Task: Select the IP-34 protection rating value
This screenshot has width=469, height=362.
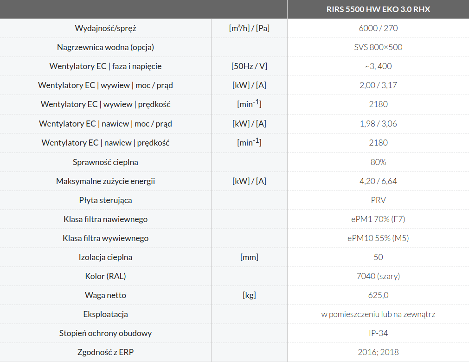Action: (x=378, y=333)
